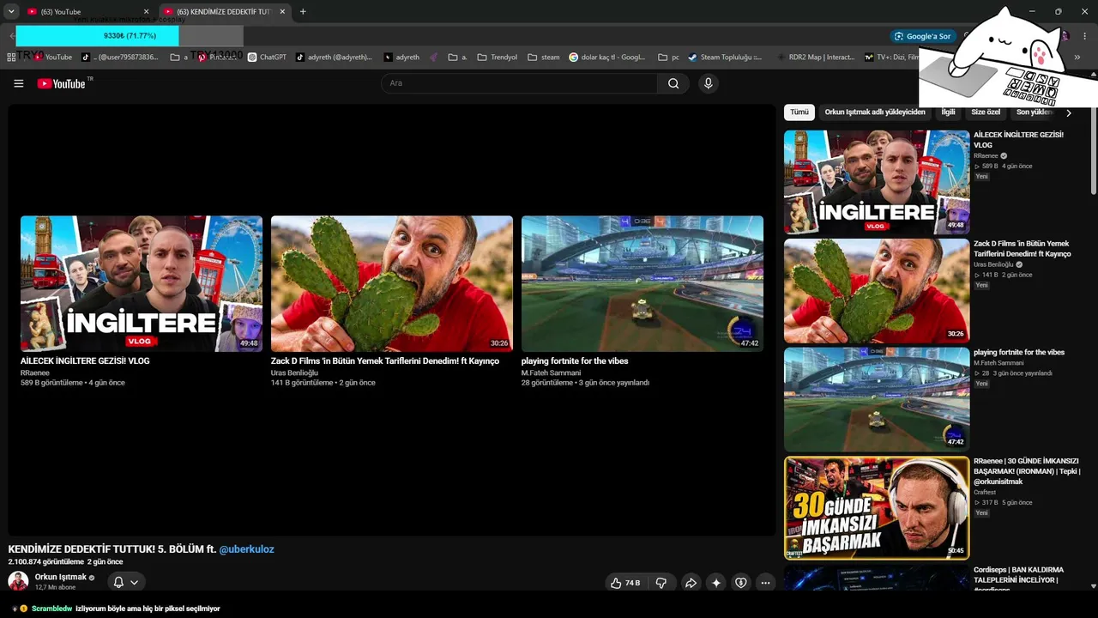
Task: Open sidebar cactus thumbnail with 30:26 duration
Action: (x=877, y=291)
